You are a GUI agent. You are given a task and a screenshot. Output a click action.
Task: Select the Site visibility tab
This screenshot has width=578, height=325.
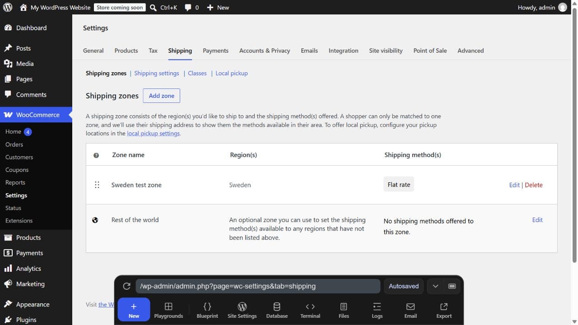click(386, 51)
